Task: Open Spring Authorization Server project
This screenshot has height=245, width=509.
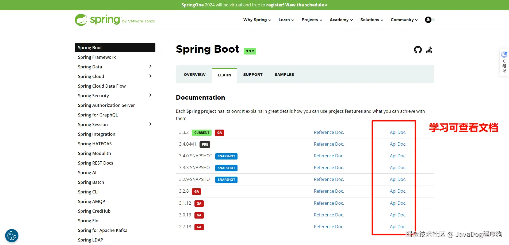Action: (x=106, y=105)
